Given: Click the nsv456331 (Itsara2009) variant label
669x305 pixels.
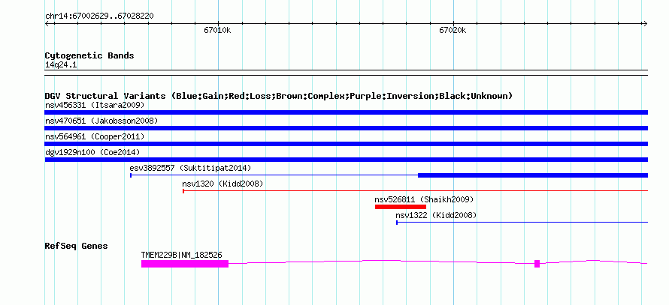Looking at the screenshot, I should pos(95,105).
